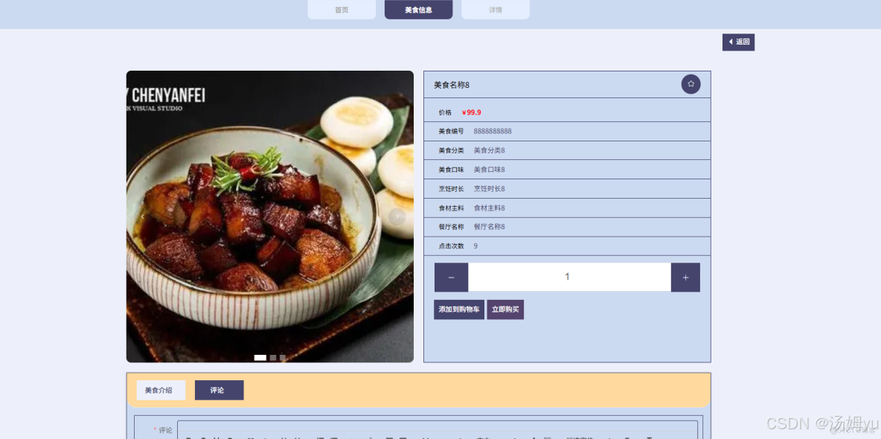Click the back arrow icon on the 返回 button
Viewport: 881px width, 439px height.
[x=730, y=42]
